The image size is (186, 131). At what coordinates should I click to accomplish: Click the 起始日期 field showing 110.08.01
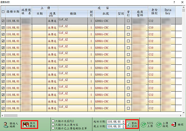coord(114,122)
